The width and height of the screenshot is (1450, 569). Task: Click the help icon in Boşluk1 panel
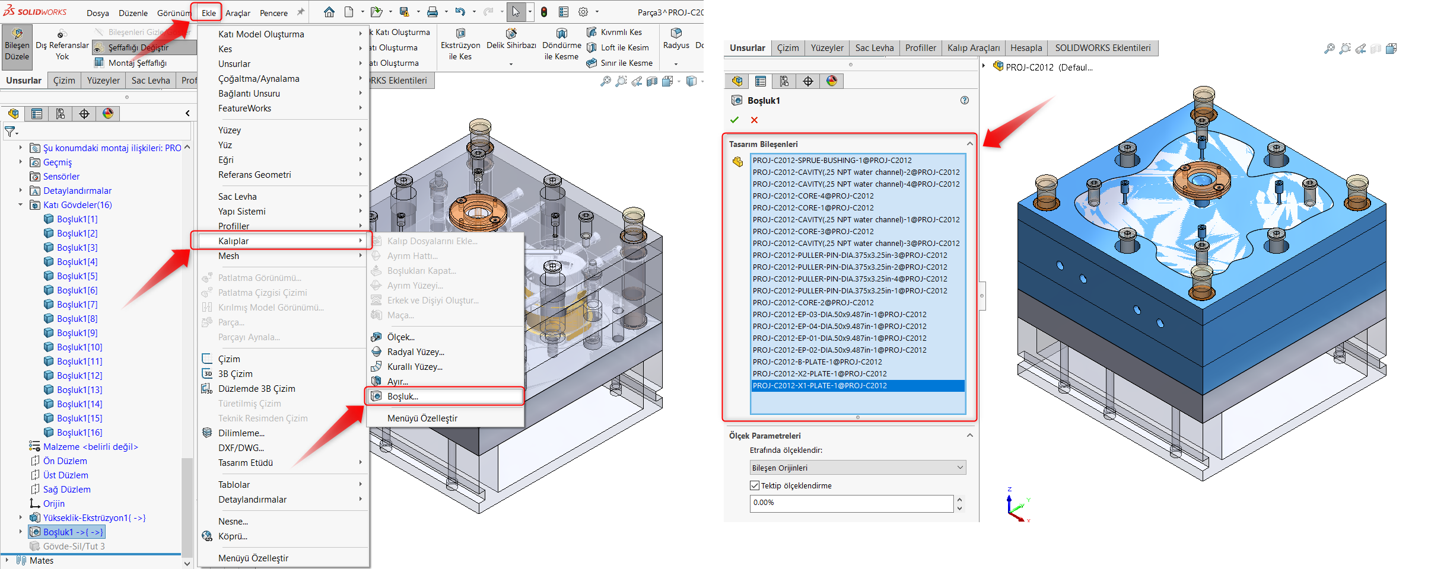click(965, 100)
